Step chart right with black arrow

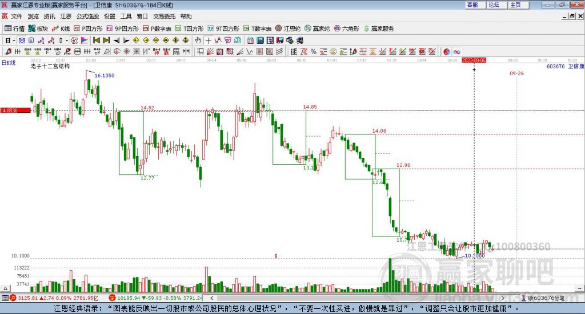pyautogui.click(x=126, y=40)
